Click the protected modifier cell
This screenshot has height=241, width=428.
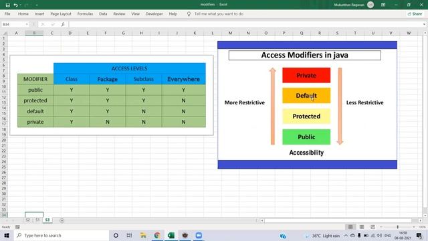(35, 100)
